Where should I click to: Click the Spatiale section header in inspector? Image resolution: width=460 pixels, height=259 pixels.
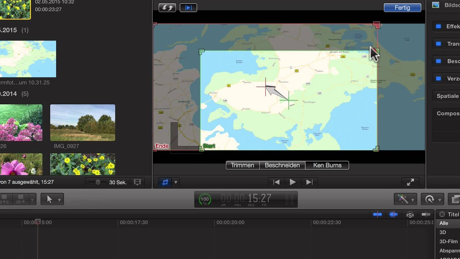click(x=447, y=96)
